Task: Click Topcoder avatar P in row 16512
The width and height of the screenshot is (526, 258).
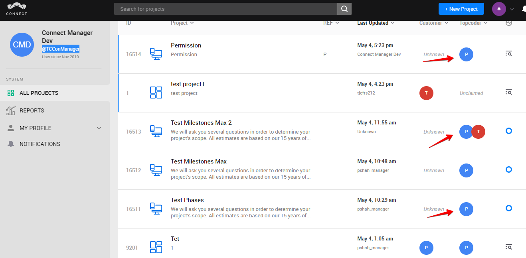Action: pyautogui.click(x=466, y=170)
